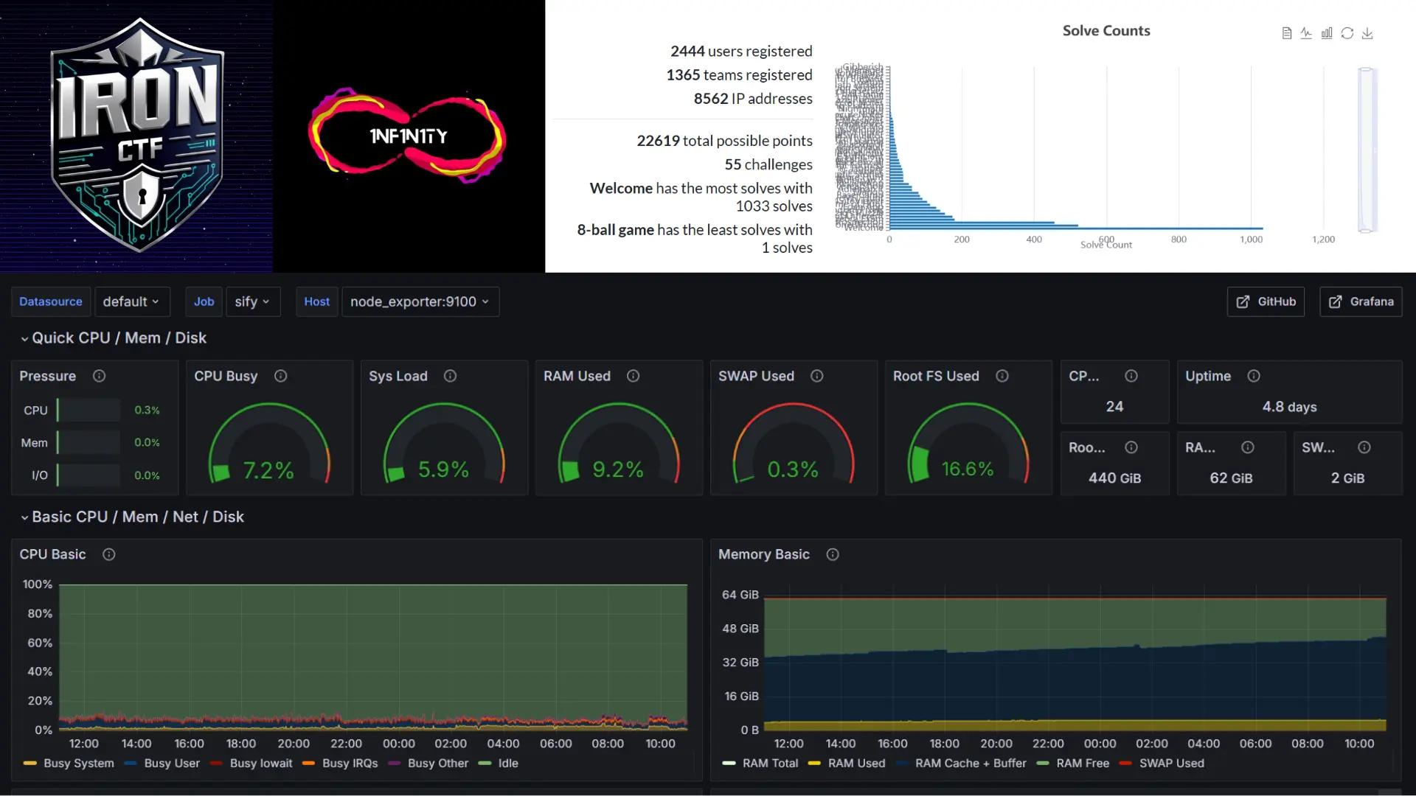Show info for Uptime panel
Screen dimensions: 1416x796
pyautogui.click(x=1253, y=376)
